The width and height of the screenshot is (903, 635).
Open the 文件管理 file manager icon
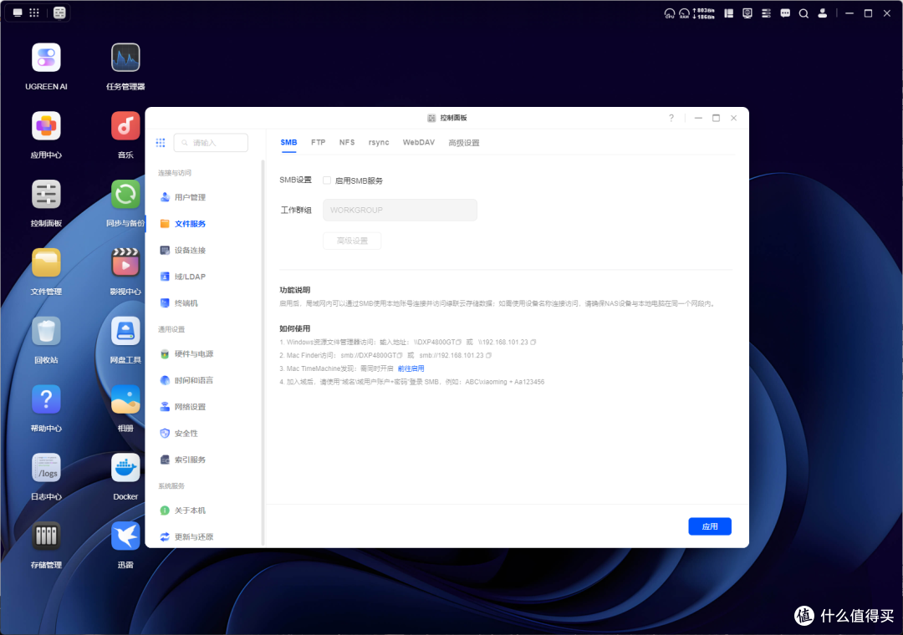46,263
